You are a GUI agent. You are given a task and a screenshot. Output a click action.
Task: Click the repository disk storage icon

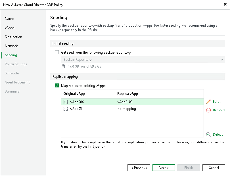click(x=63, y=66)
